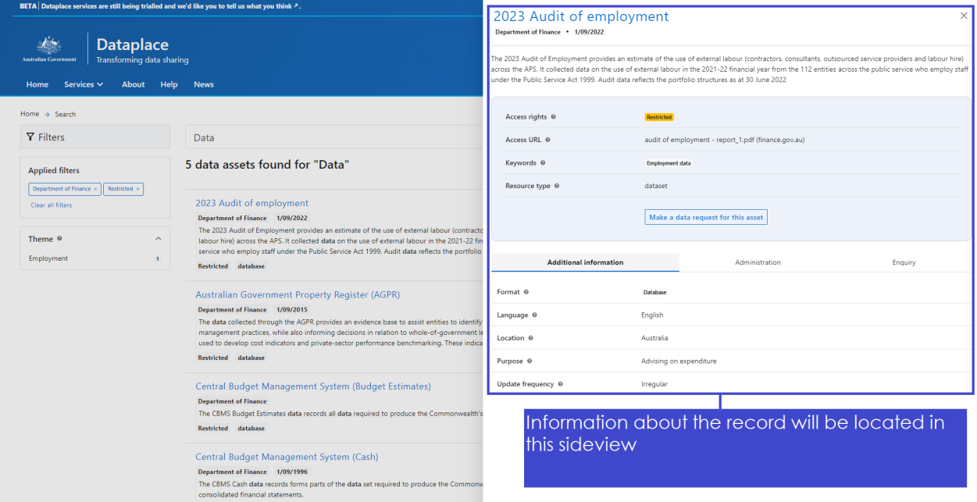Click the Dataplace site title
This screenshot has width=977, height=502.
[132, 45]
